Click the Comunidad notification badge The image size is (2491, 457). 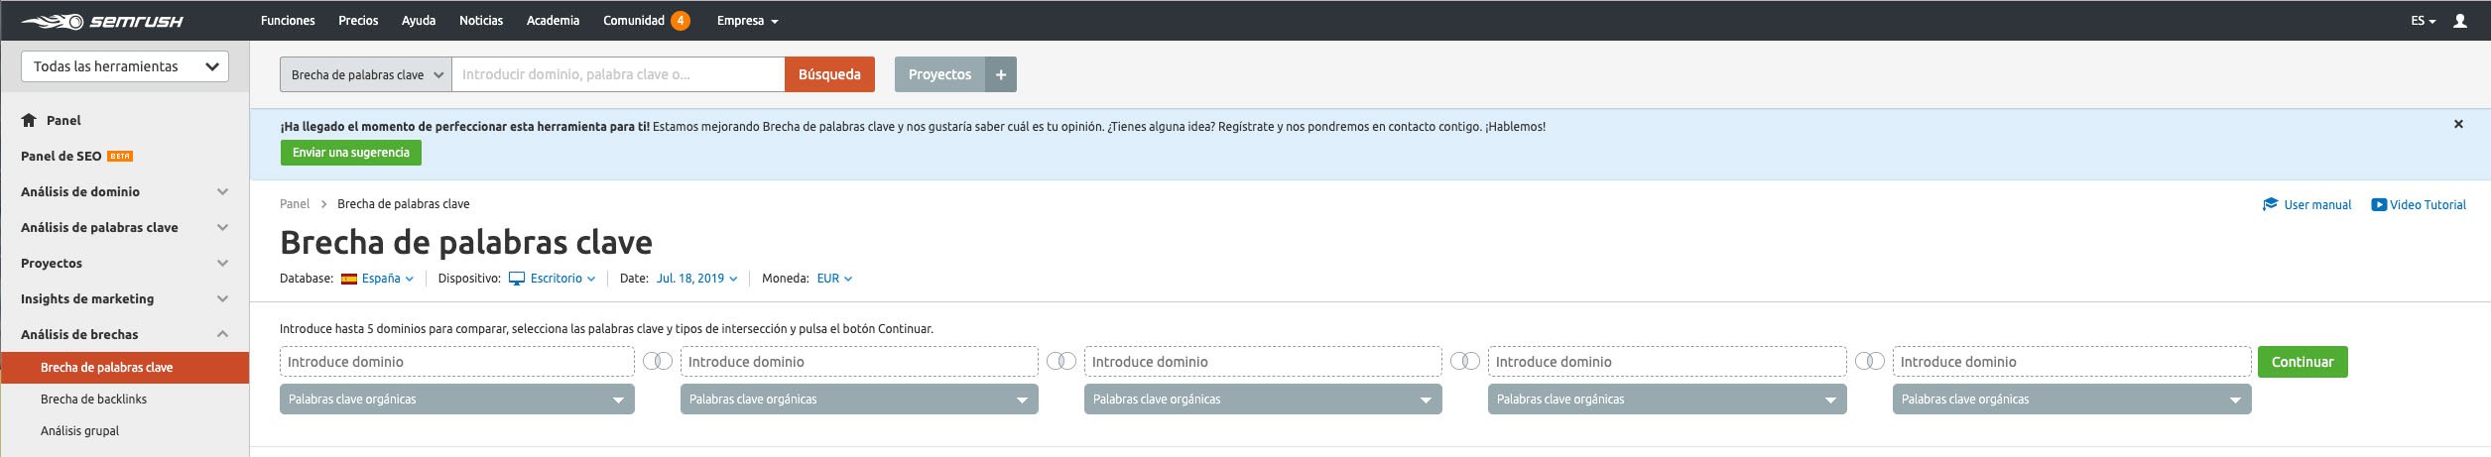coord(681,21)
